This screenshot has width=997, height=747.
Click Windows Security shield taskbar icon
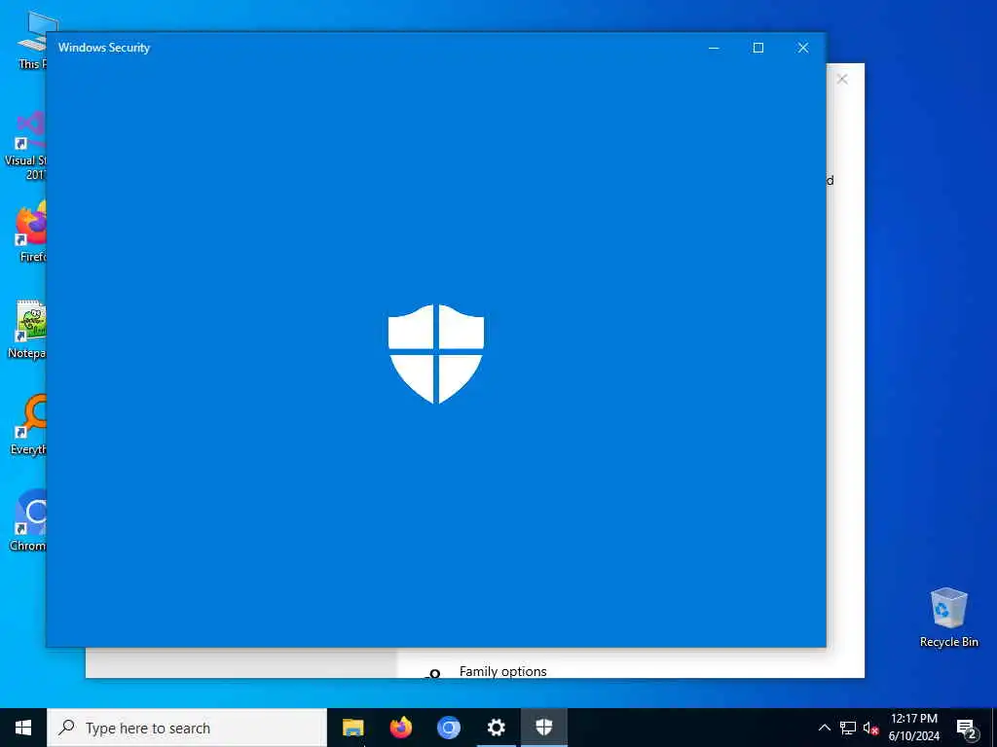(x=543, y=728)
